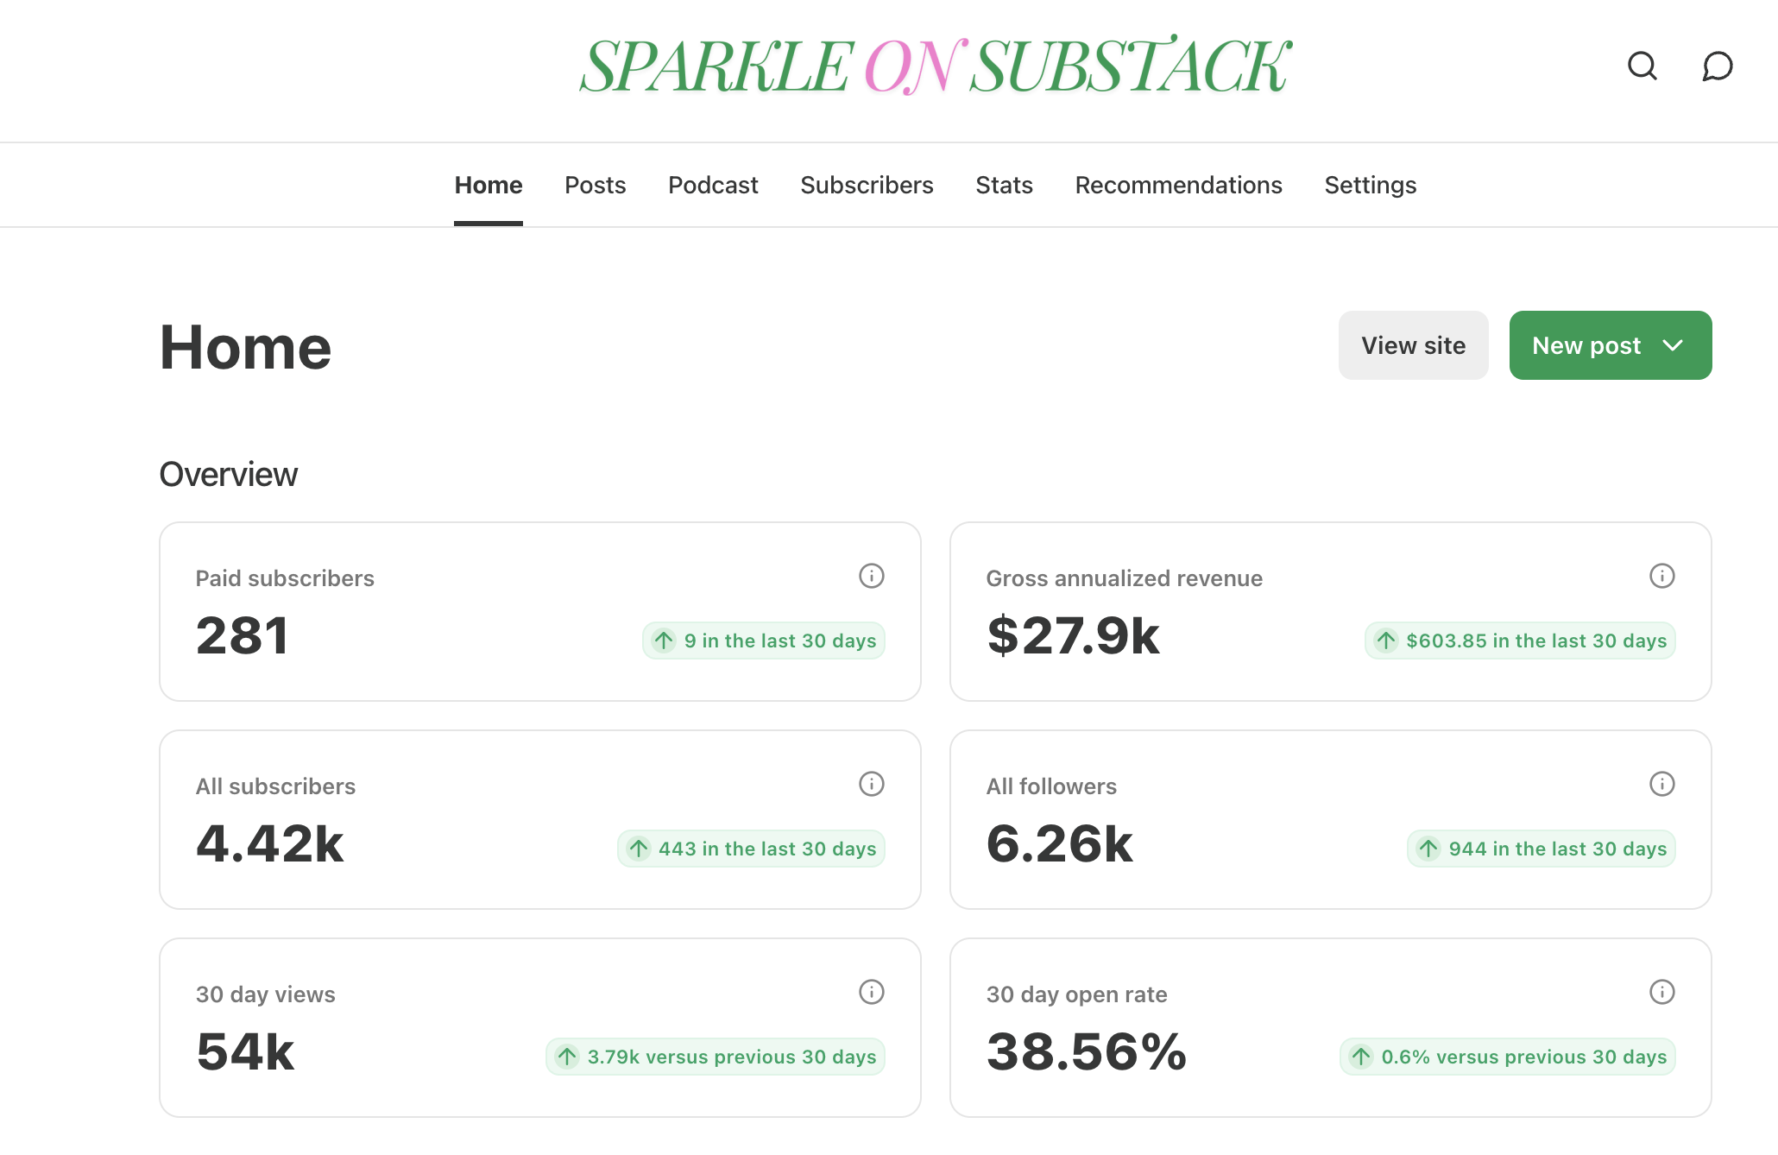Click 30 day views info icon
Image resolution: width=1778 pixels, height=1155 pixels.
click(x=871, y=992)
